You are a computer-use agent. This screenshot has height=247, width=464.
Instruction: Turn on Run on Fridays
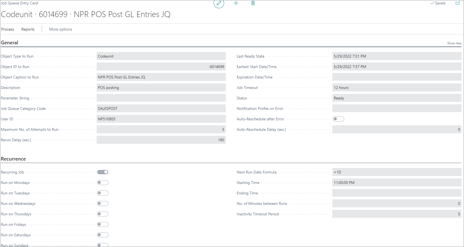[103, 224]
